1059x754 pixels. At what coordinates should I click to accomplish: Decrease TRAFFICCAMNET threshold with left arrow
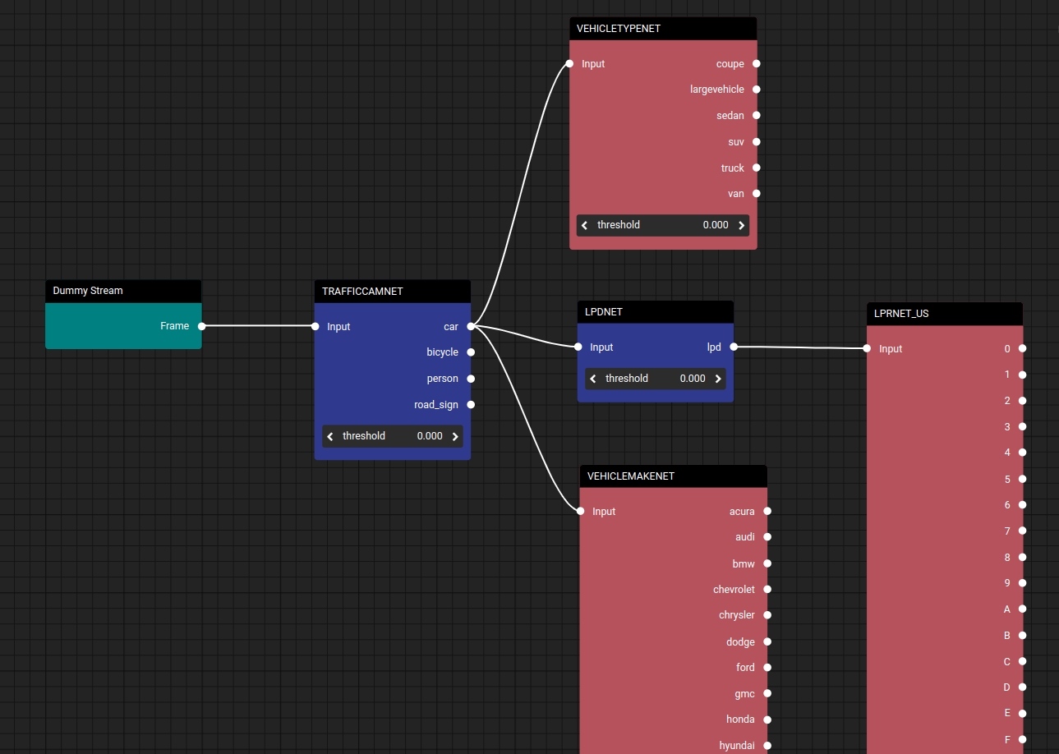coord(330,436)
